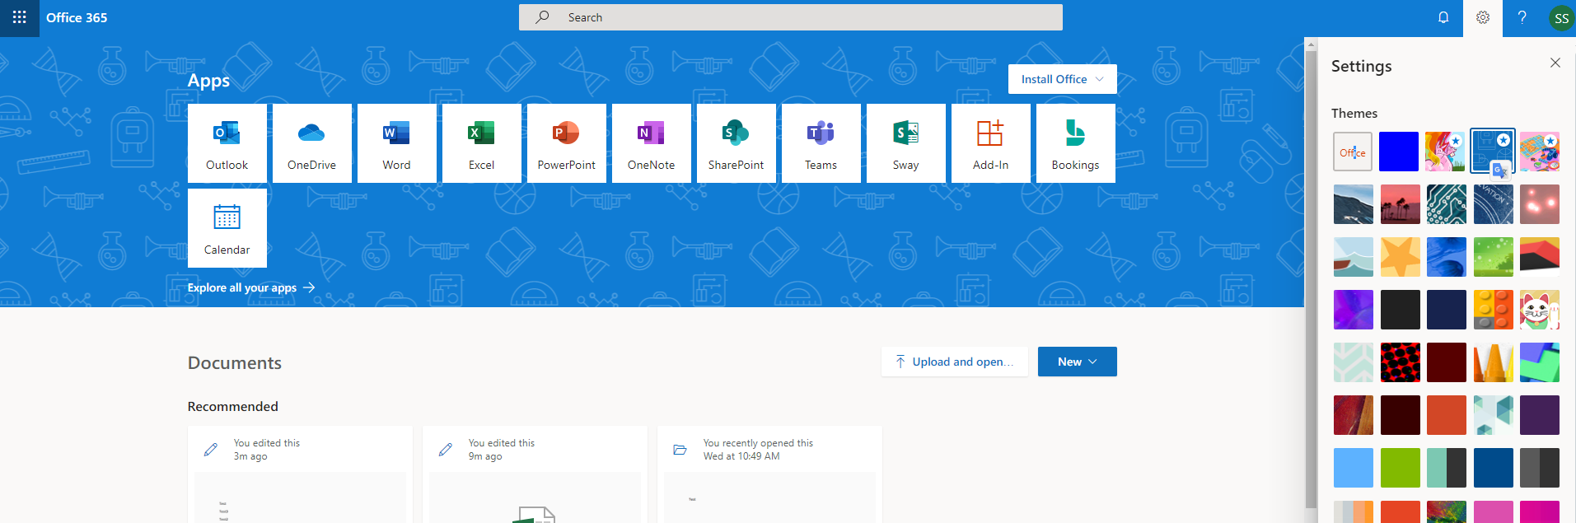Focus the Search input field
The height and width of the screenshot is (523, 1576).
pyautogui.click(x=791, y=17)
